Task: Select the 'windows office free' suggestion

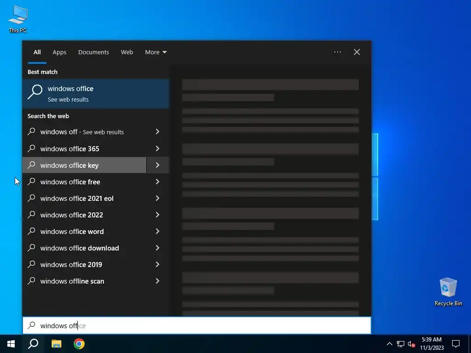Action: pyautogui.click(x=85, y=182)
